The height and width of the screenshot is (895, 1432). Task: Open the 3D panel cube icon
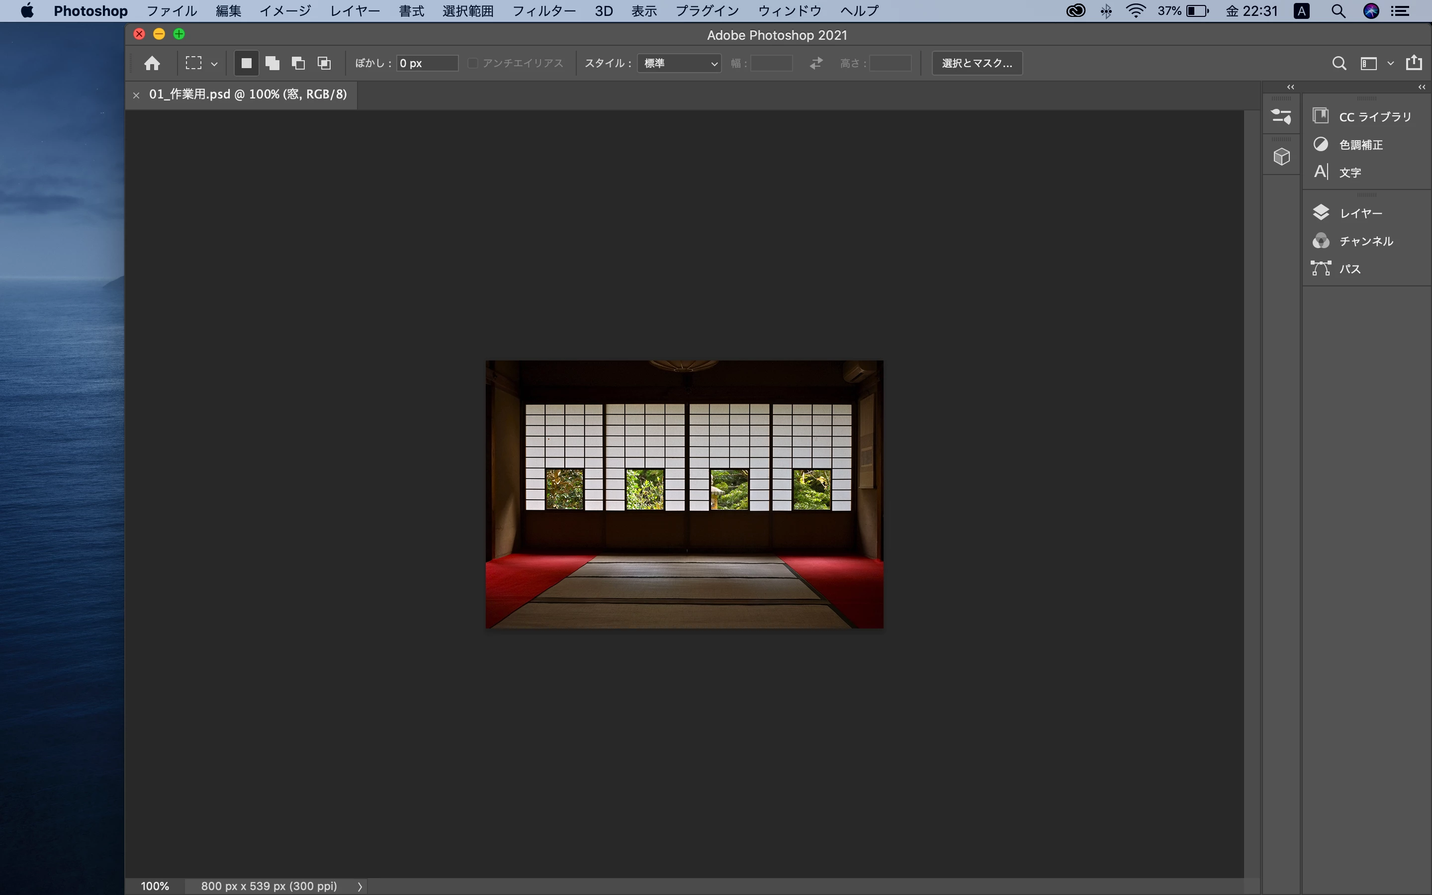[x=1281, y=157]
